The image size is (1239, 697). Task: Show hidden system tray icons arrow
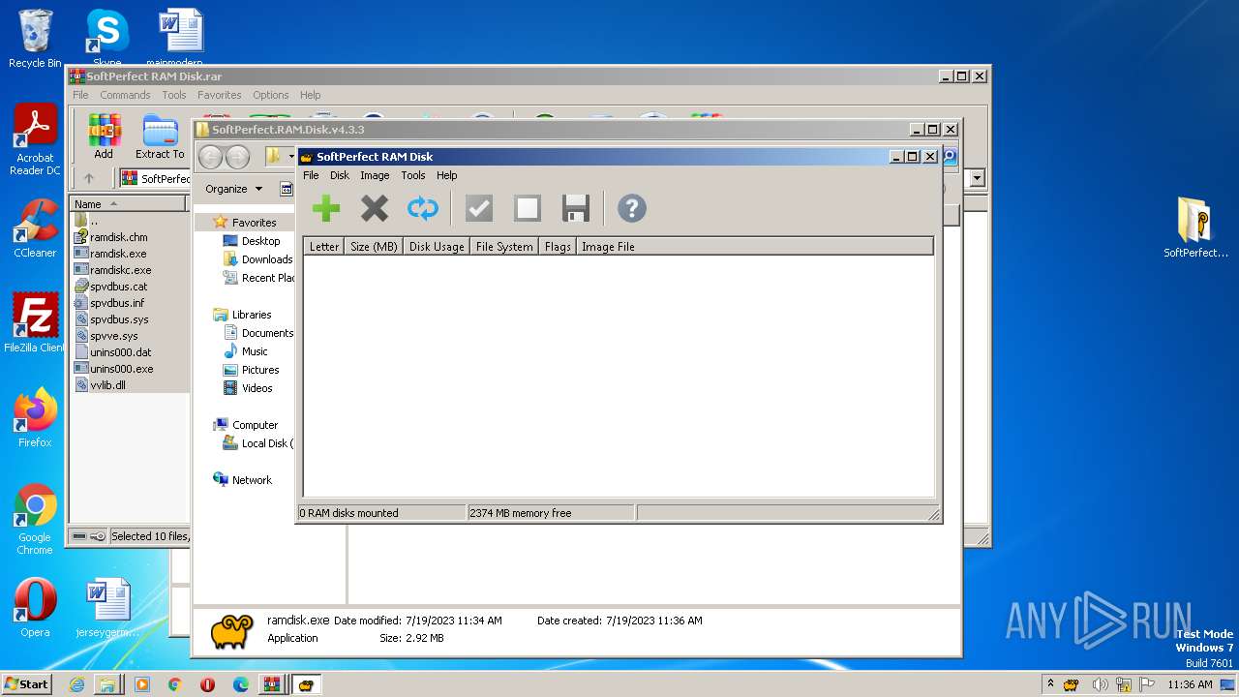[1050, 683]
